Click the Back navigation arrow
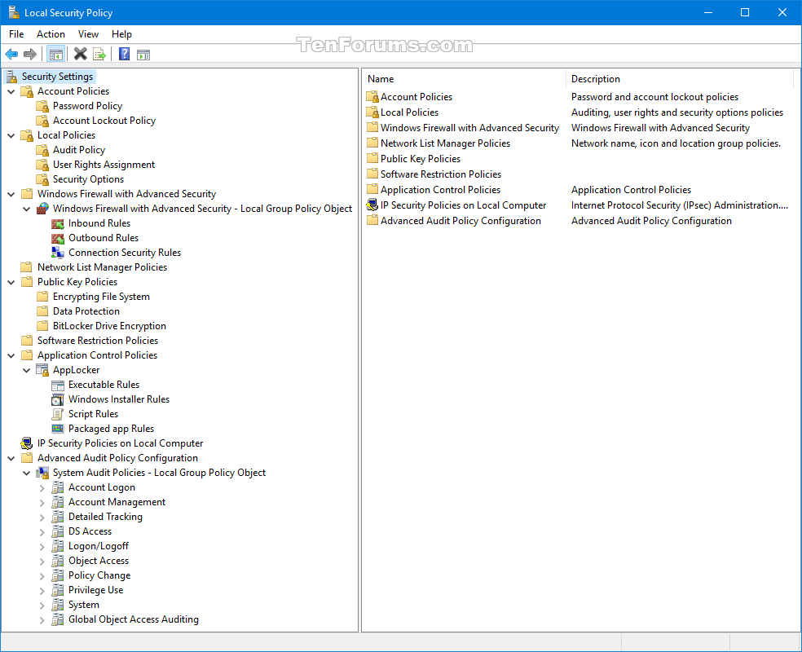This screenshot has height=652, width=802. (11, 54)
